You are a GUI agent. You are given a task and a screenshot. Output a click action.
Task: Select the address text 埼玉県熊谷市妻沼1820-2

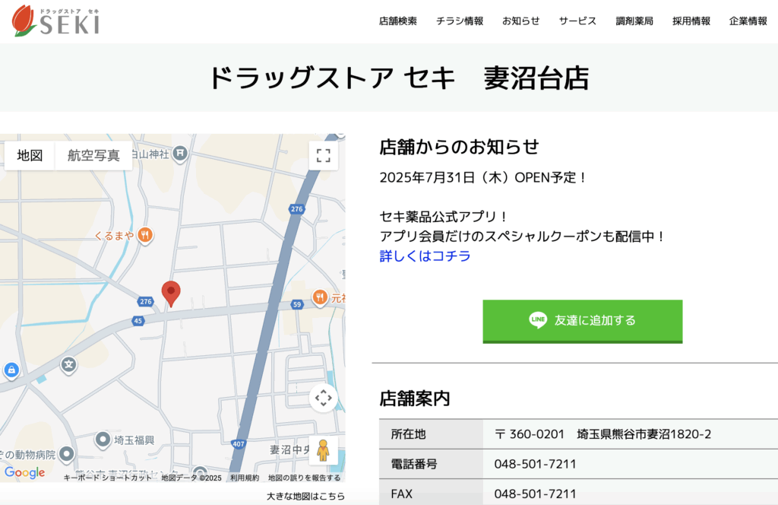pos(644,434)
